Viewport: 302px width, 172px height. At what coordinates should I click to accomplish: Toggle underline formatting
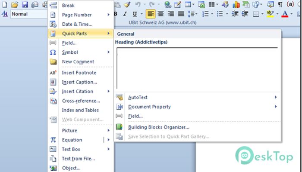click(x=135, y=14)
